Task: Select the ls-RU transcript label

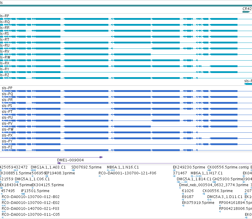Action: (5, 46)
